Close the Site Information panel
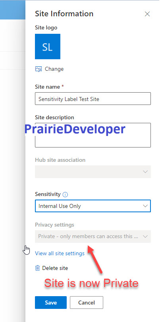This screenshot has width=160, height=322. (x=147, y=14)
